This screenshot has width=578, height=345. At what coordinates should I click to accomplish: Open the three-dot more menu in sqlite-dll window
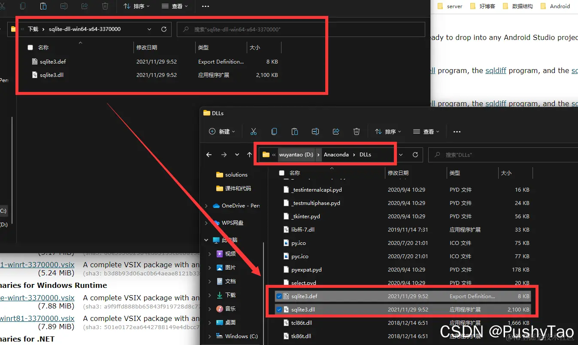205,6
